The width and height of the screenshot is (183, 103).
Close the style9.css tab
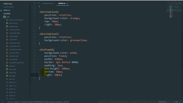click(x=67, y=3)
